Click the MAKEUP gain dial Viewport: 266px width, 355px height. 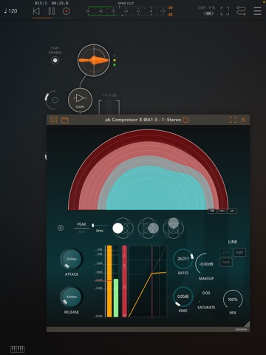205,264
